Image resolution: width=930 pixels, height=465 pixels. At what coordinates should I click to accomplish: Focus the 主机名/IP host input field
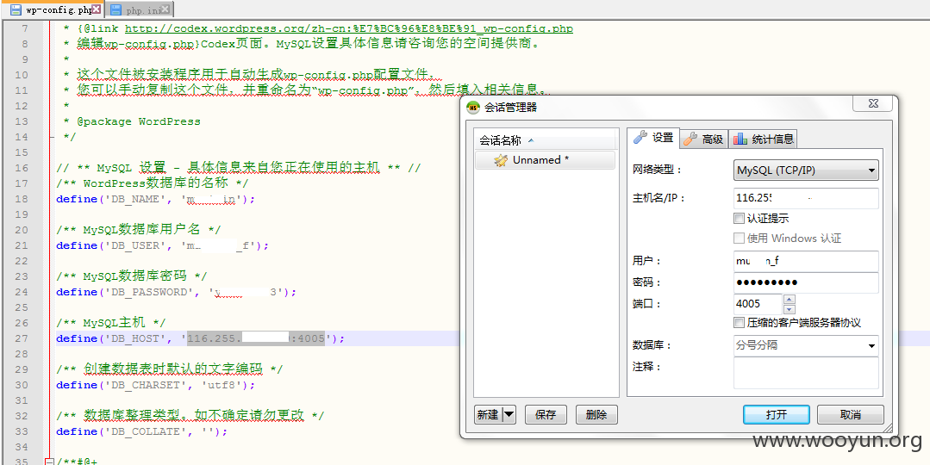[x=806, y=198]
